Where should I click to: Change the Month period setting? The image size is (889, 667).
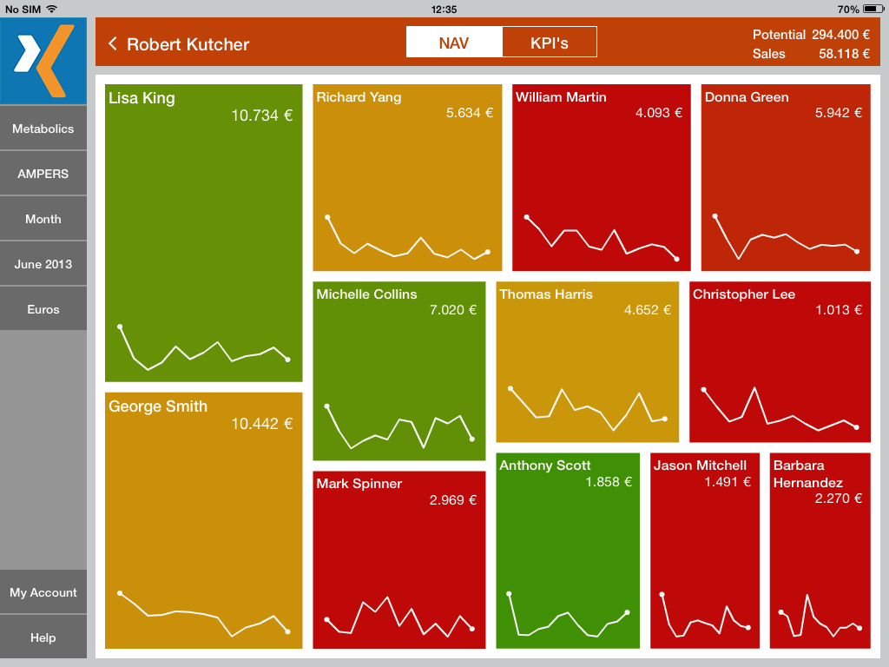tap(43, 219)
